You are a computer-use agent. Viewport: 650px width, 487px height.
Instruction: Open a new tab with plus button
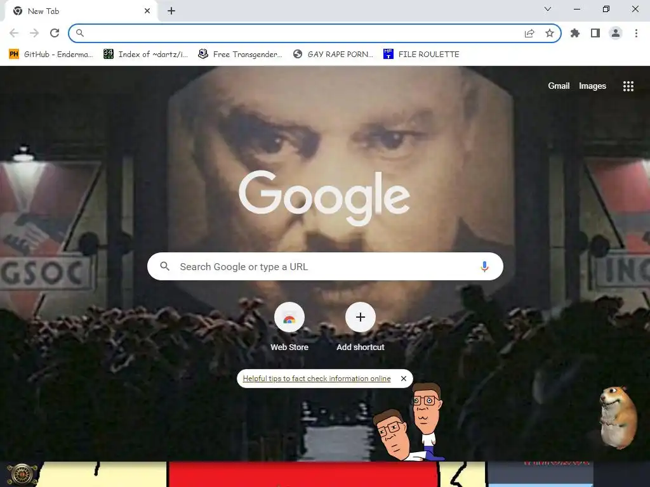point(171,11)
